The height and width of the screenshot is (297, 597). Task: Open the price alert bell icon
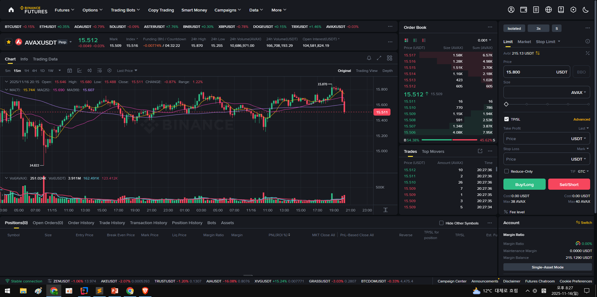[x=369, y=58]
